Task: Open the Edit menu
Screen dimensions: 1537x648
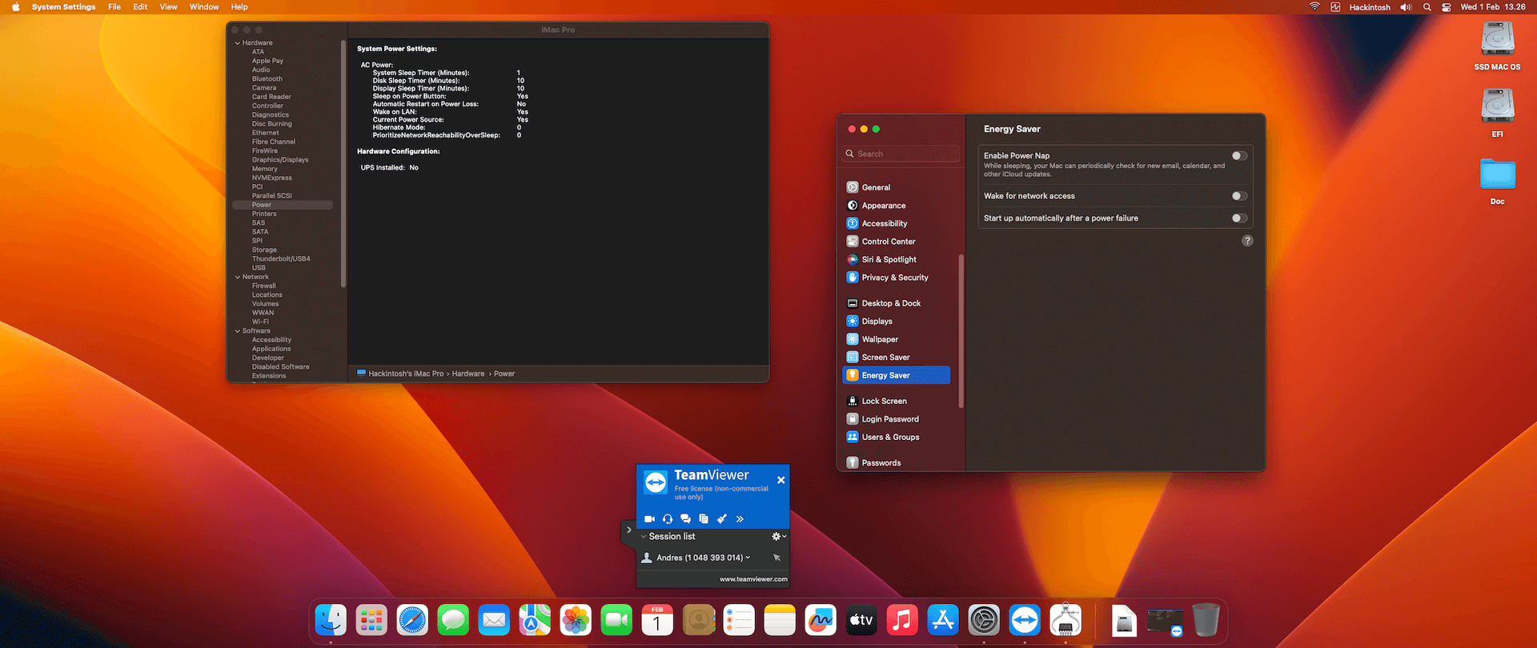Action: click(140, 7)
